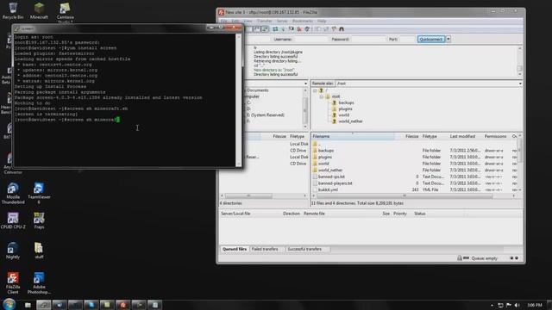
Task: Select the Mozilla Thunderbird desktop icon
Action: tap(13, 193)
